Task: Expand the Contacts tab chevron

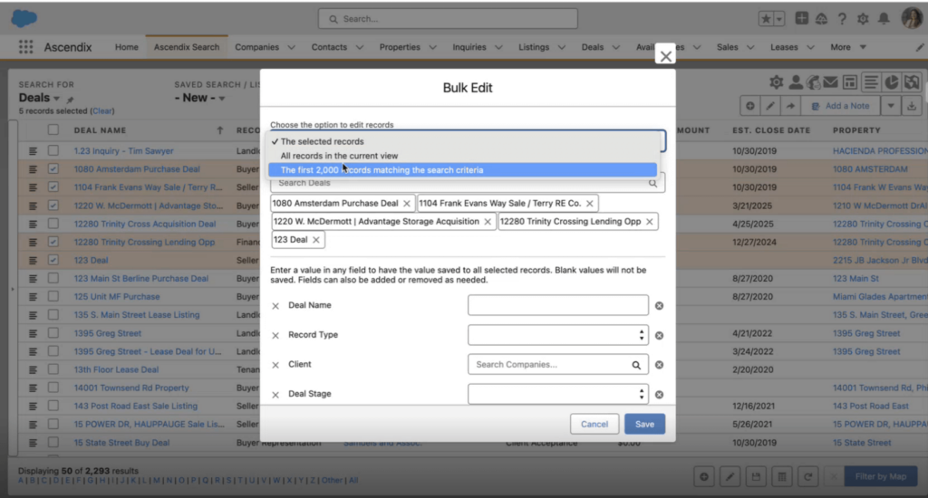Action: [359, 47]
